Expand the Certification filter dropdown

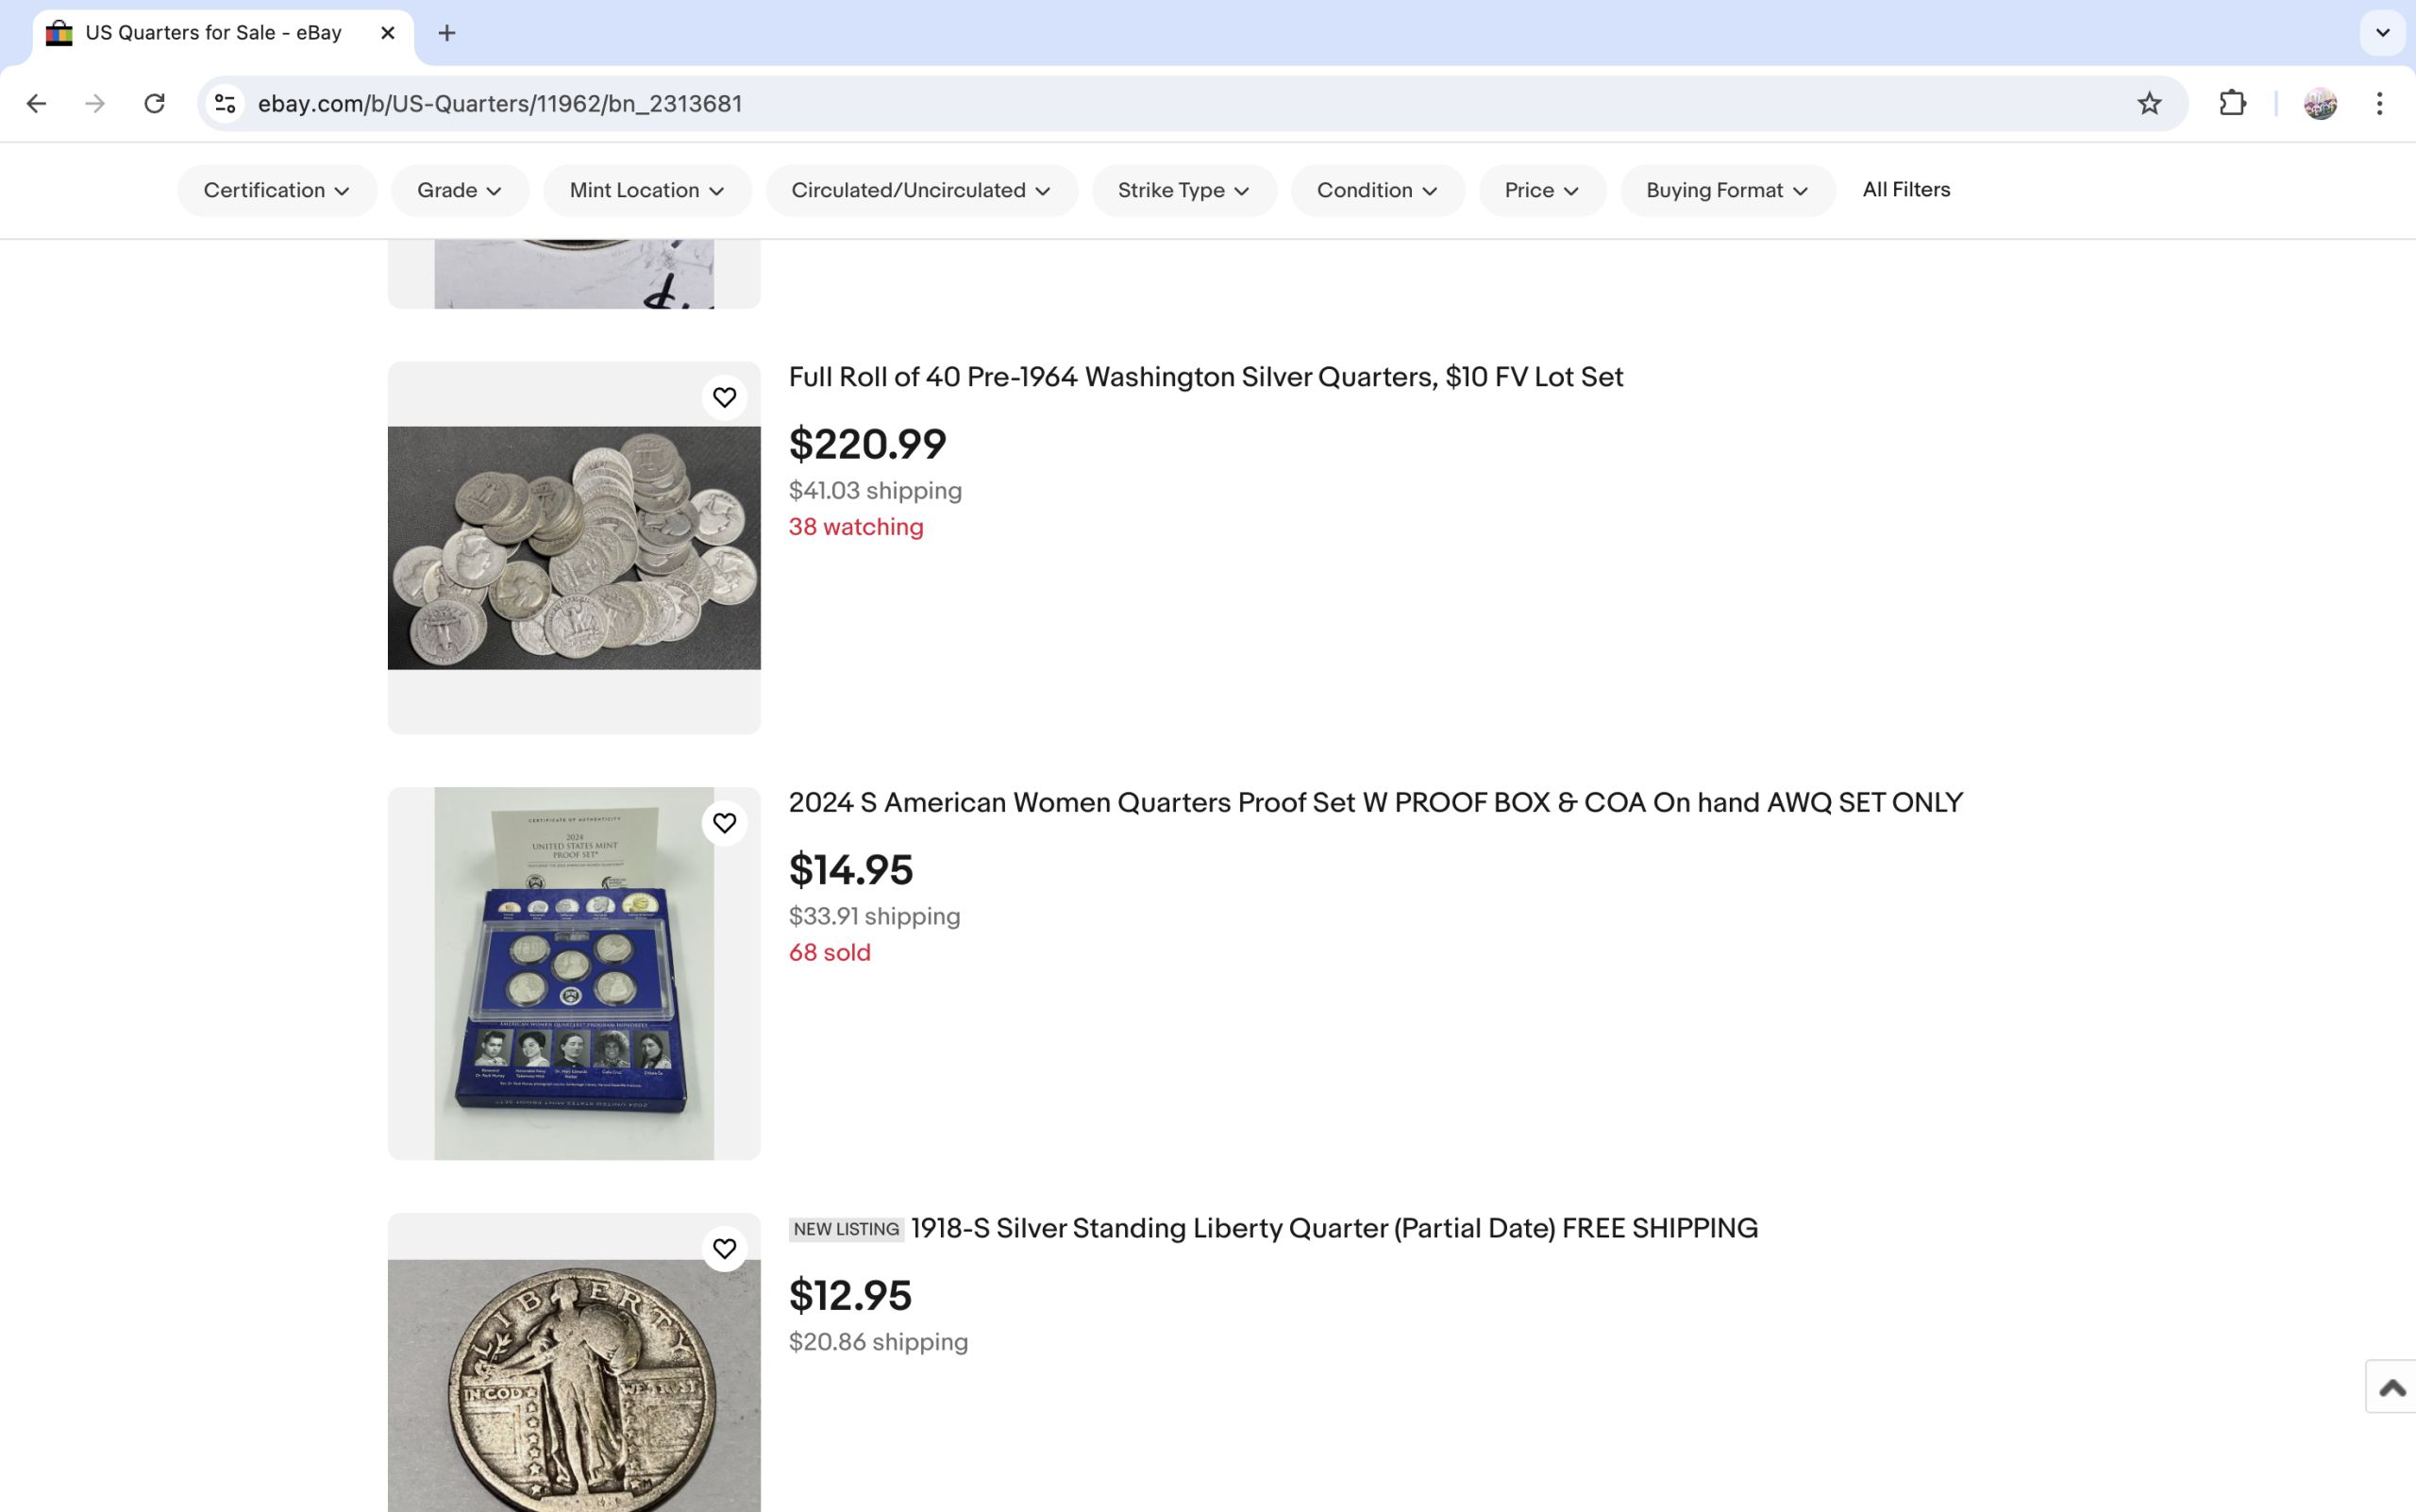(x=276, y=190)
